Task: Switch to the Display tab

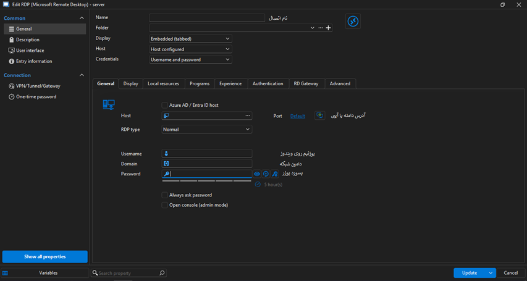Action: [131, 84]
